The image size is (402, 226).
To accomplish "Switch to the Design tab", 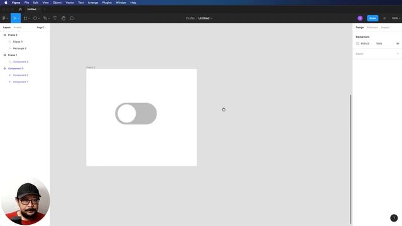I will point(360,28).
